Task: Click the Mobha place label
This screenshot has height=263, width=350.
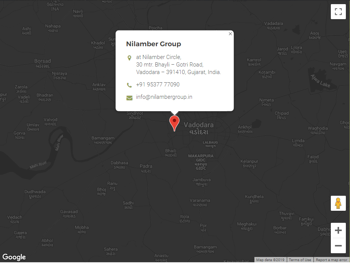Action: point(82,230)
